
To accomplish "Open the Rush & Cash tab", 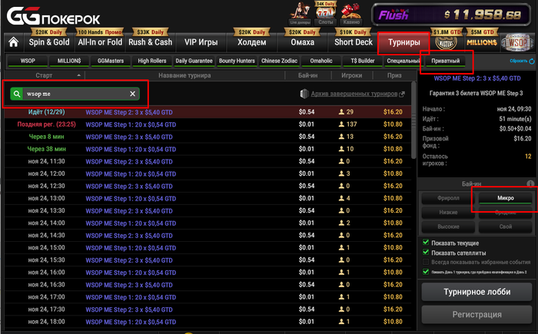I will [x=151, y=42].
